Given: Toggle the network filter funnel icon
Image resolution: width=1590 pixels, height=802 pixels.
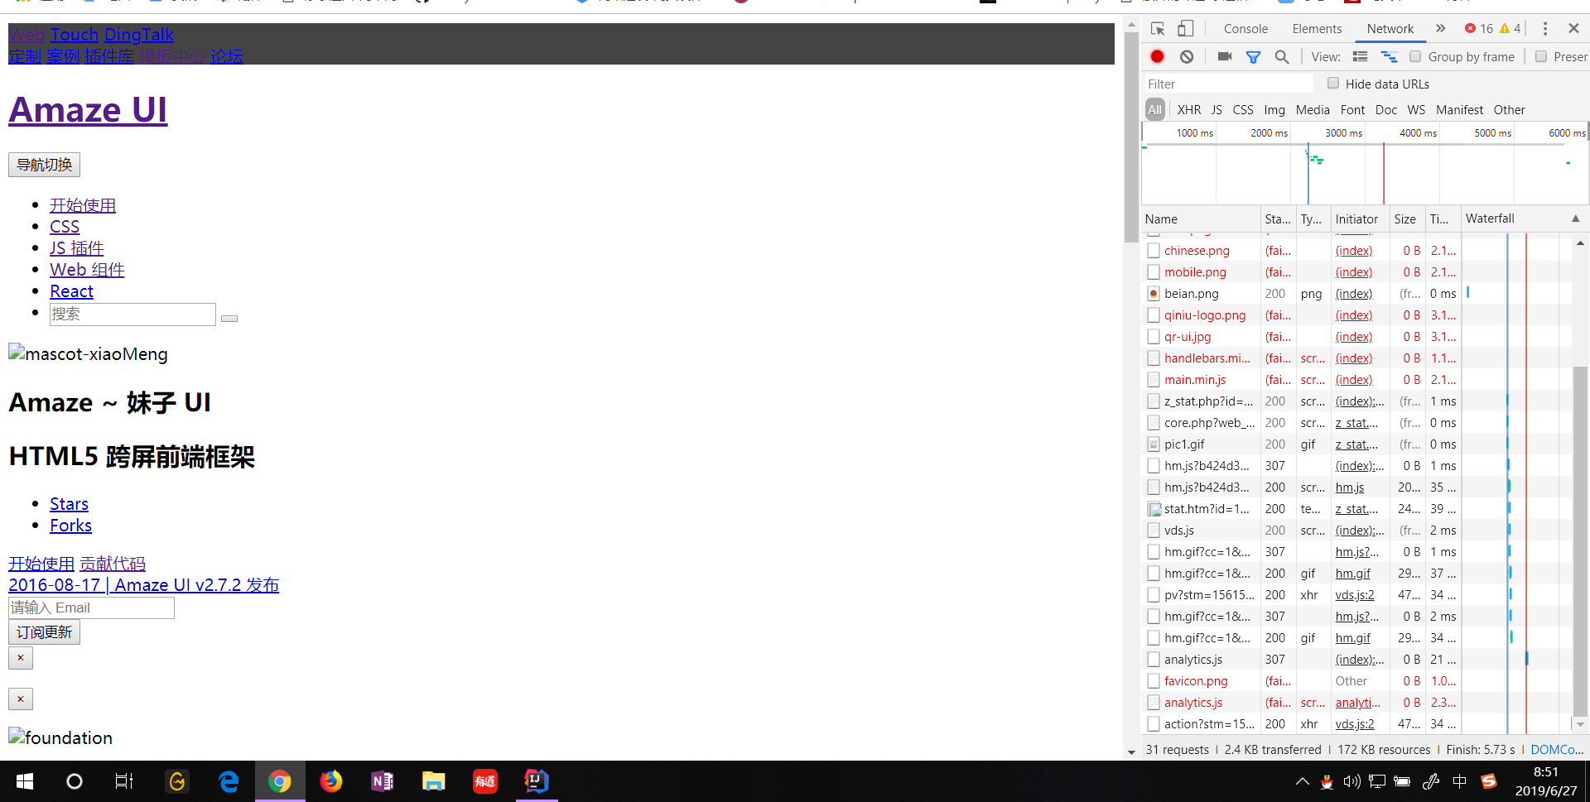Looking at the screenshot, I should click(x=1254, y=57).
